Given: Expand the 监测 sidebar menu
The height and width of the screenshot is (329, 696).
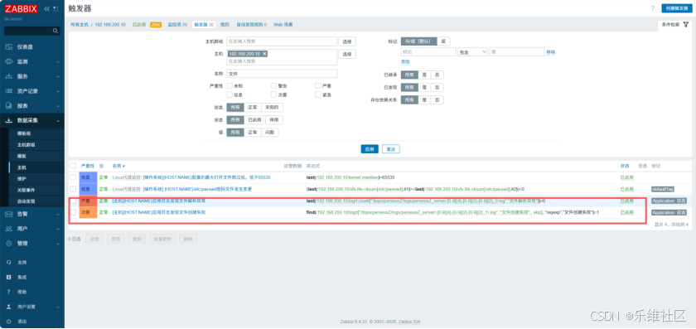Looking at the screenshot, I should 58,61.
